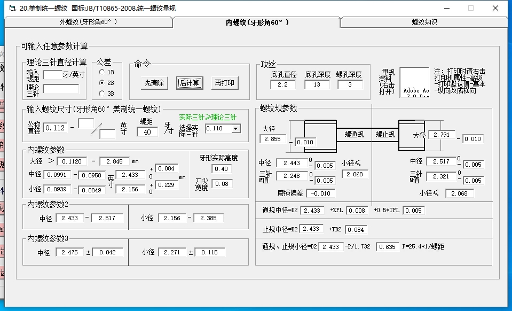Click the 底孔直径 field with value 2.2
Image resolution: width=512 pixels, height=311 pixels.
[282, 84]
